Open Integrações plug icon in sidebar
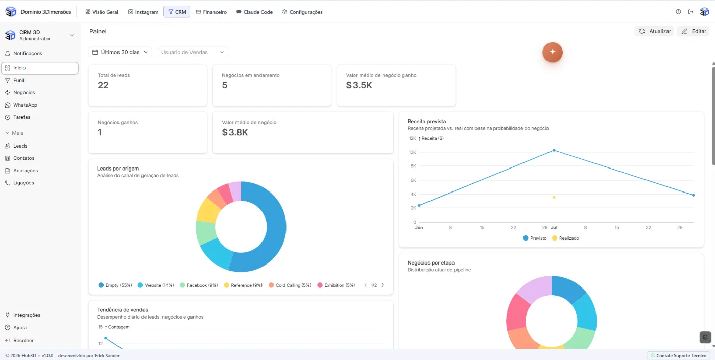Viewport: 715px width, 360px height. 8,315
